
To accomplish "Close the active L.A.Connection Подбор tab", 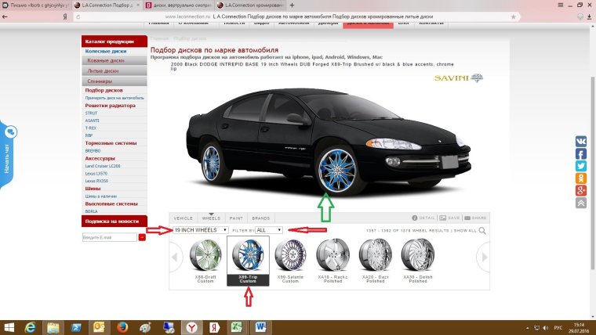I will [138, 5].
